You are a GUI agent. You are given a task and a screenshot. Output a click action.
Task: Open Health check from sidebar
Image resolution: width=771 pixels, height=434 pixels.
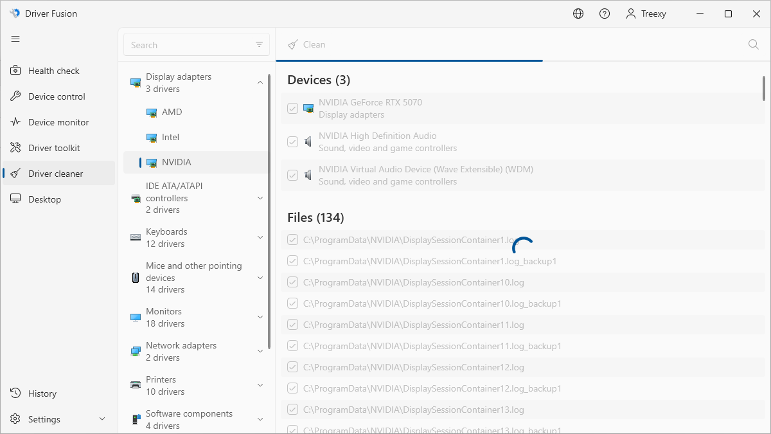click(54, 71)
